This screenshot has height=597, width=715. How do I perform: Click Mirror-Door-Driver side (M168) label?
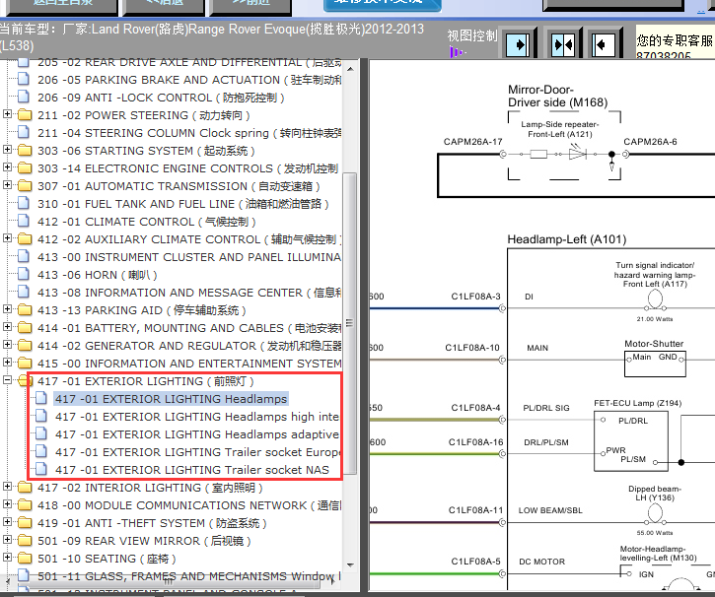point(557,97)
